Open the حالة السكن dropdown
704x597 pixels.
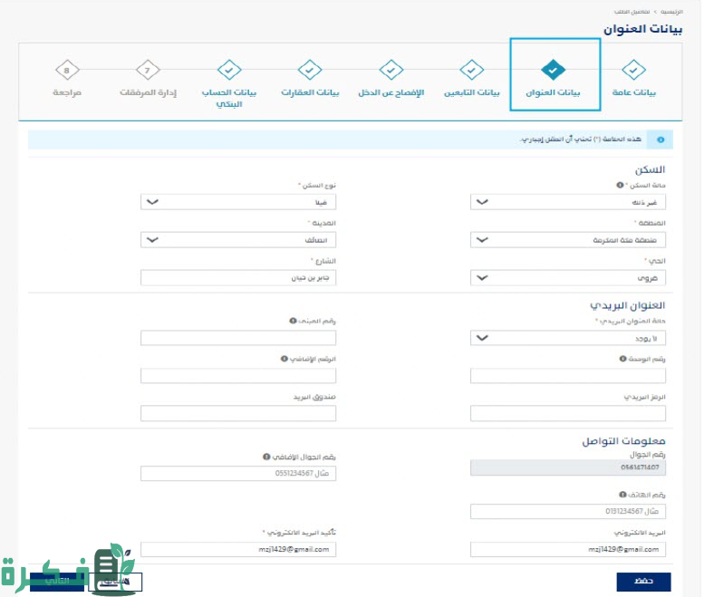pos(568,202)
